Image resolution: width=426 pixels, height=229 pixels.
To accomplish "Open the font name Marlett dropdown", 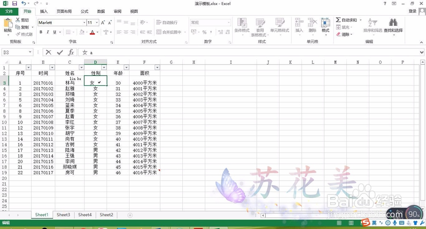I will pos(84,23).
